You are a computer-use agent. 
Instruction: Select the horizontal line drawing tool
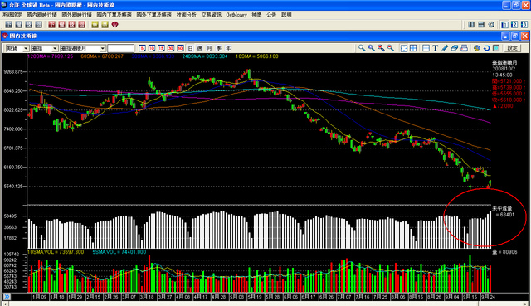click(x=426, y=48)
